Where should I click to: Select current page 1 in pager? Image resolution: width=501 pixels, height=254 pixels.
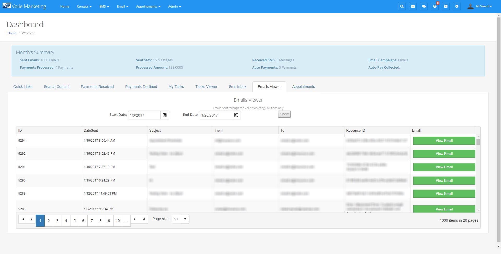[40, 221]
